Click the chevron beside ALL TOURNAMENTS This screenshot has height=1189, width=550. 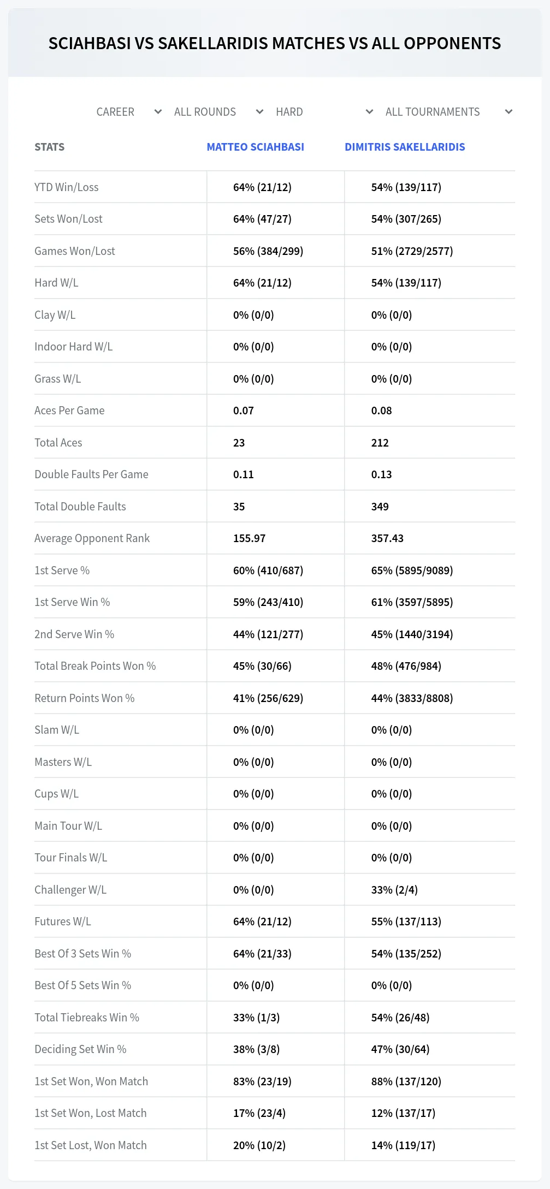point(508,112)
